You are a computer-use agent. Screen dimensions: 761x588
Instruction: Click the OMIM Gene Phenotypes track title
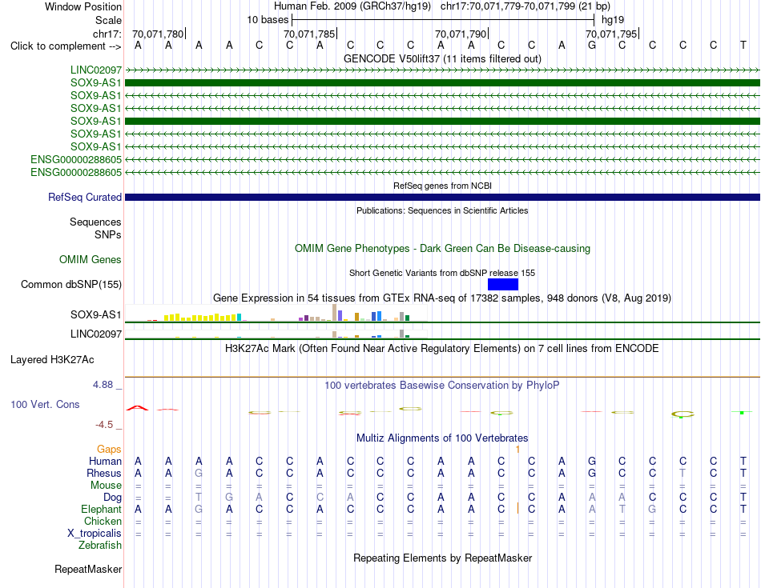coord(442,248)
